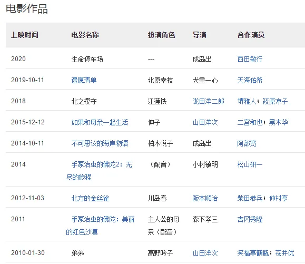
Task: Click actor link 黑木华
Action: point(278,122)
